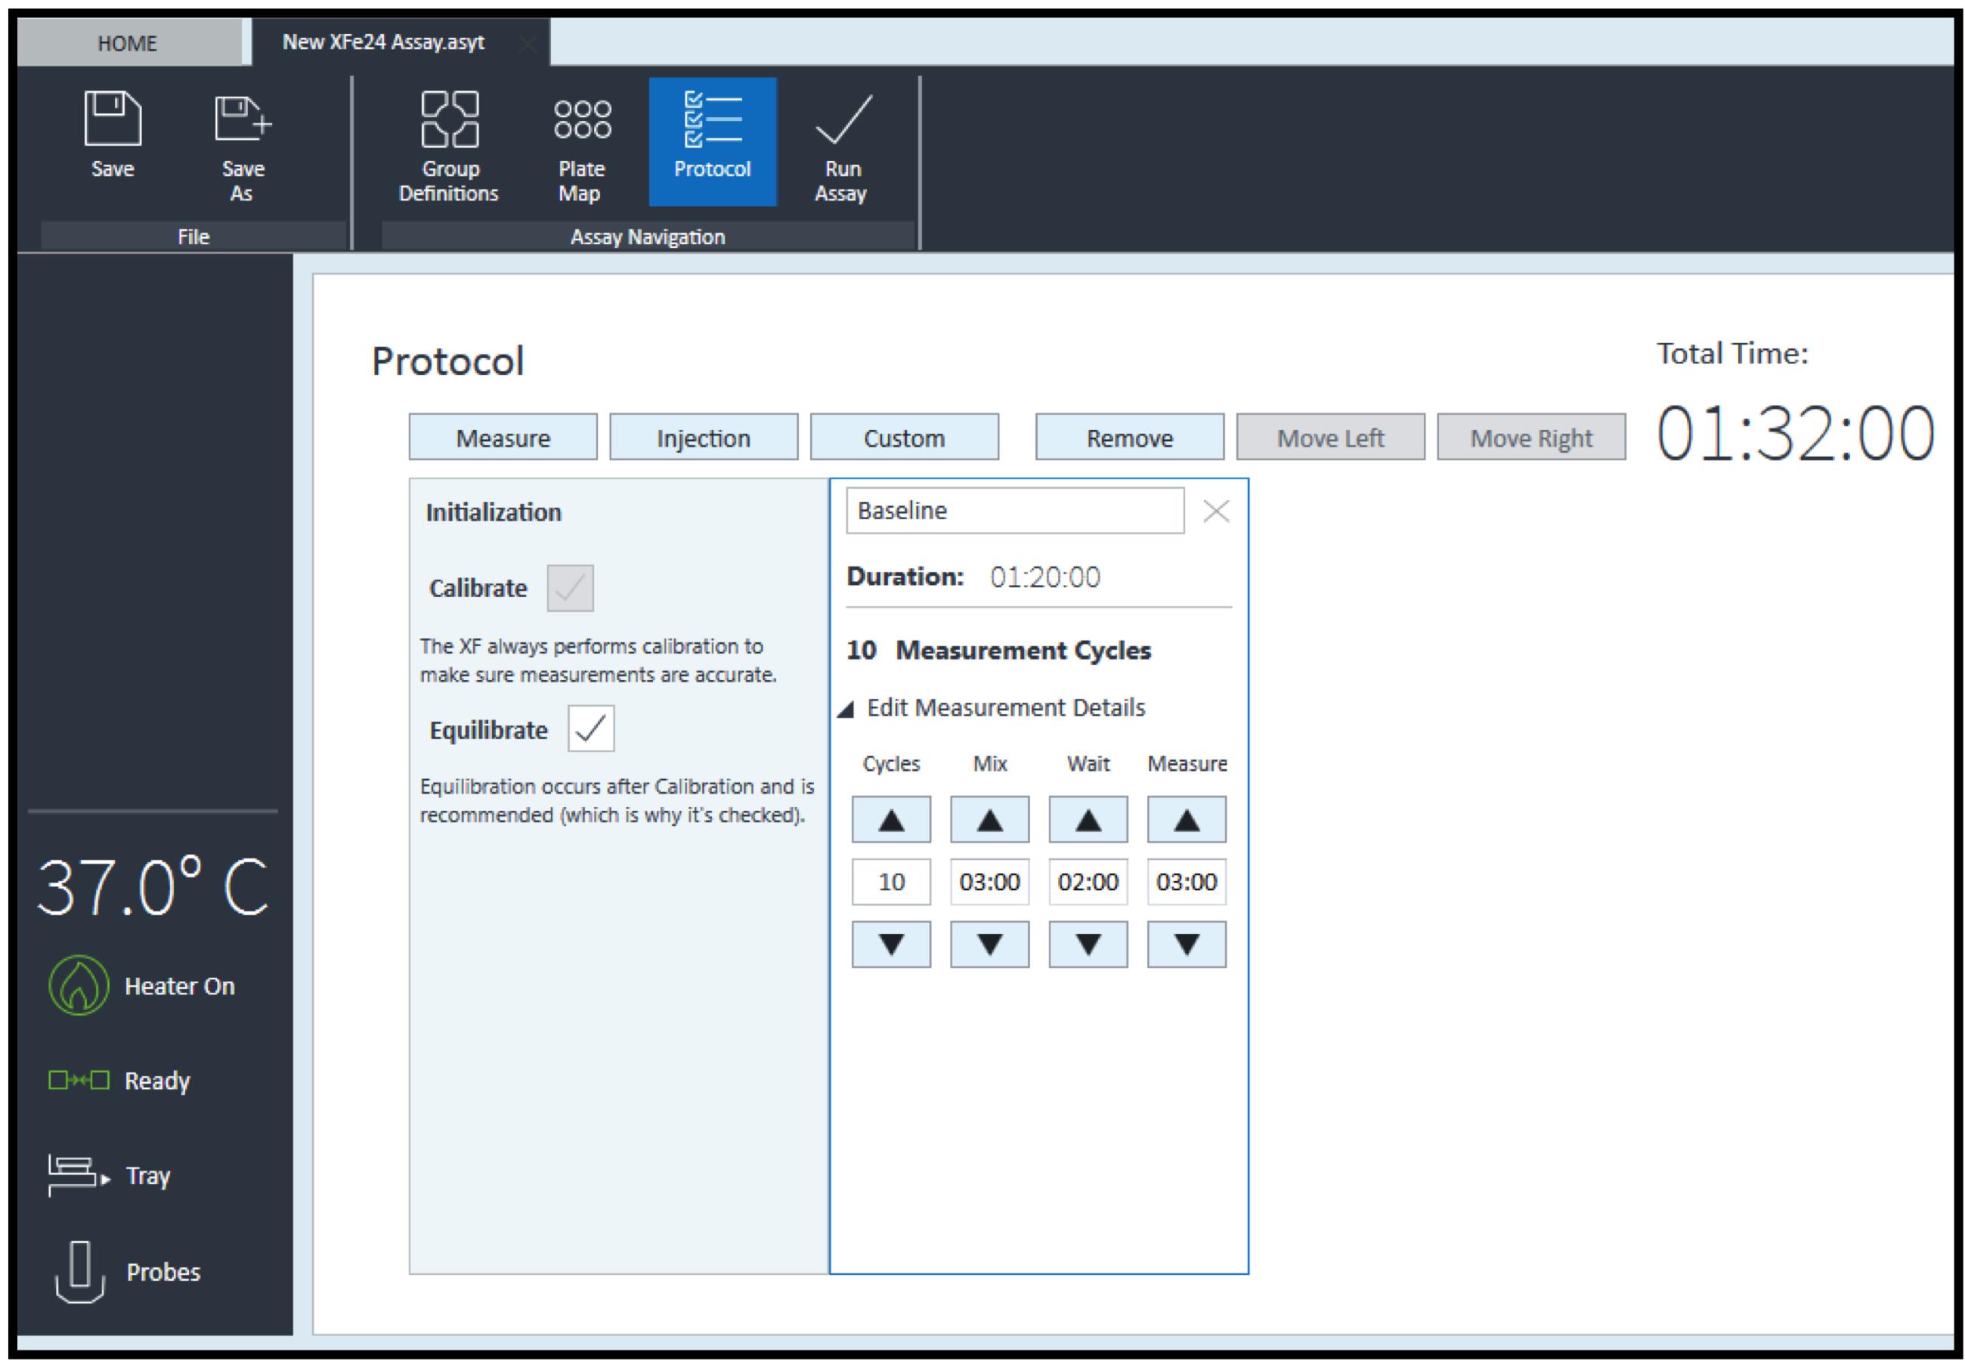Click the Initialization heading

(494, 512)
